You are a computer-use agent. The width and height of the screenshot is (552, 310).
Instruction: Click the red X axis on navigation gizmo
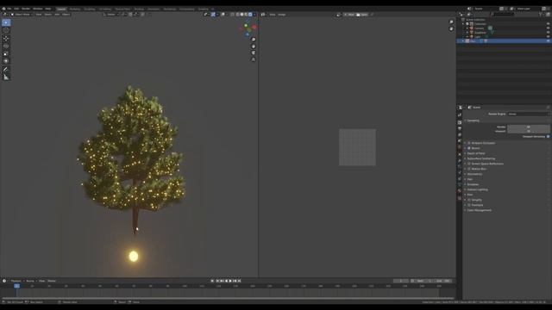coord(254,27)
